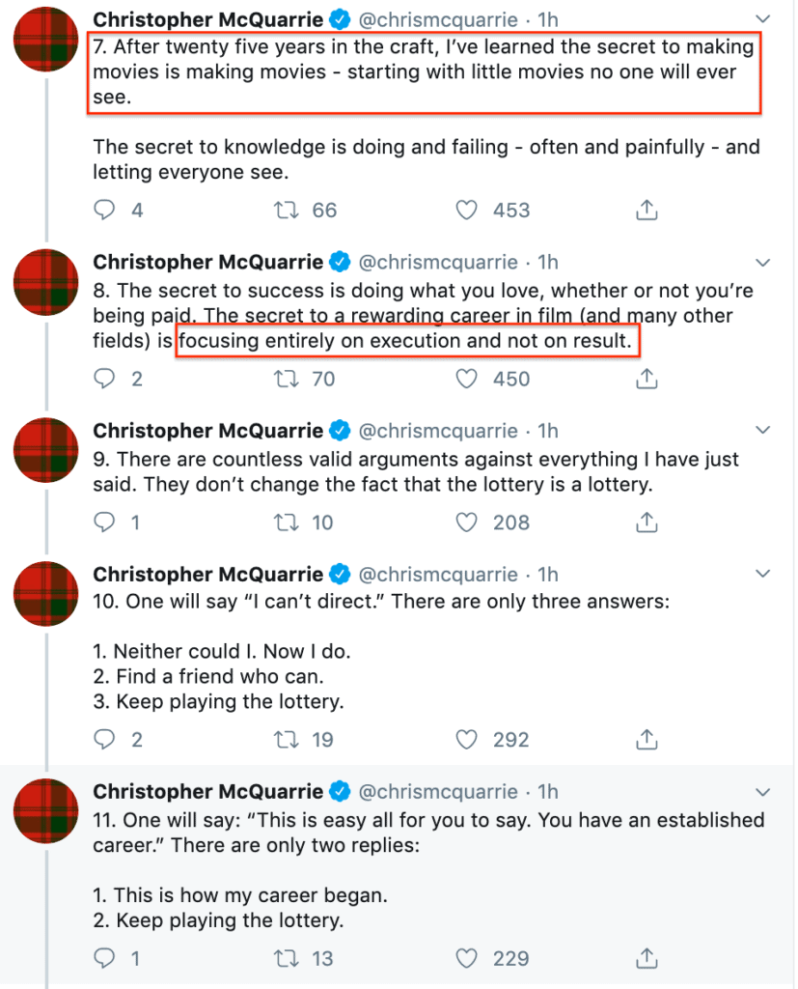798x989 pixels.
Task: Click the retweet icon on tweet 9
Action: (x=285, y=522)
